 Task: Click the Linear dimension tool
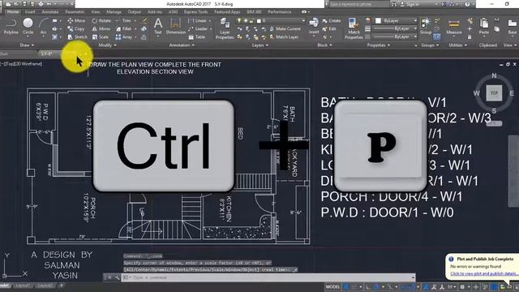tap(197, 20)
